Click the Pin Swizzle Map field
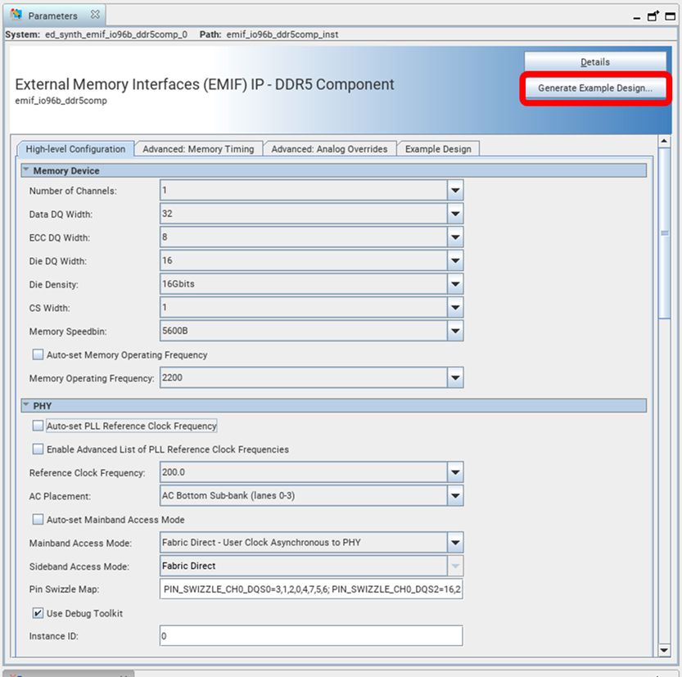 point(311,589)
